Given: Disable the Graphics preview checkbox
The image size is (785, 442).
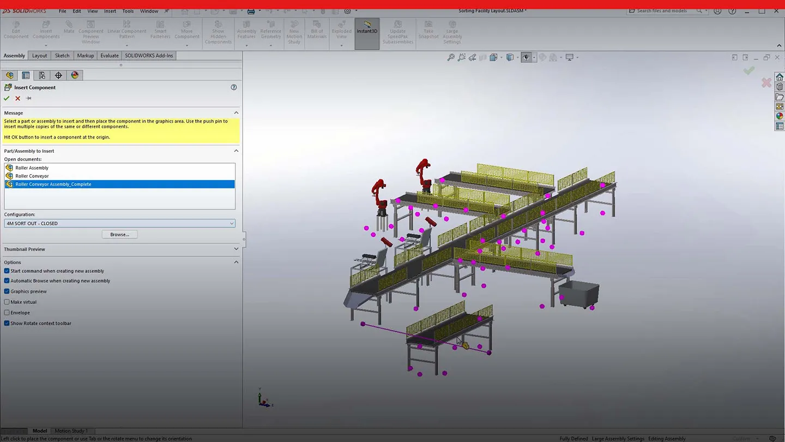Looking at the screenshot, I should (7, 291).
